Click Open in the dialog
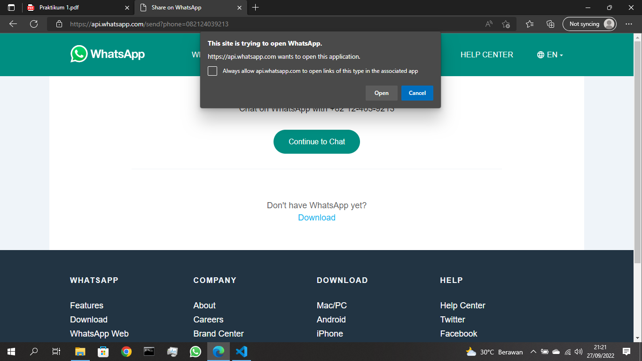The image size is (642, 361). (382, 93)
